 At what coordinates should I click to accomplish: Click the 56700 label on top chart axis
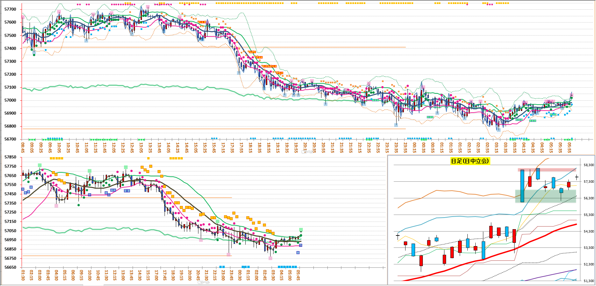pos(10,139)
